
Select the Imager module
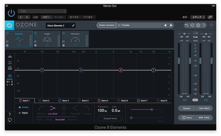point(47,39)
